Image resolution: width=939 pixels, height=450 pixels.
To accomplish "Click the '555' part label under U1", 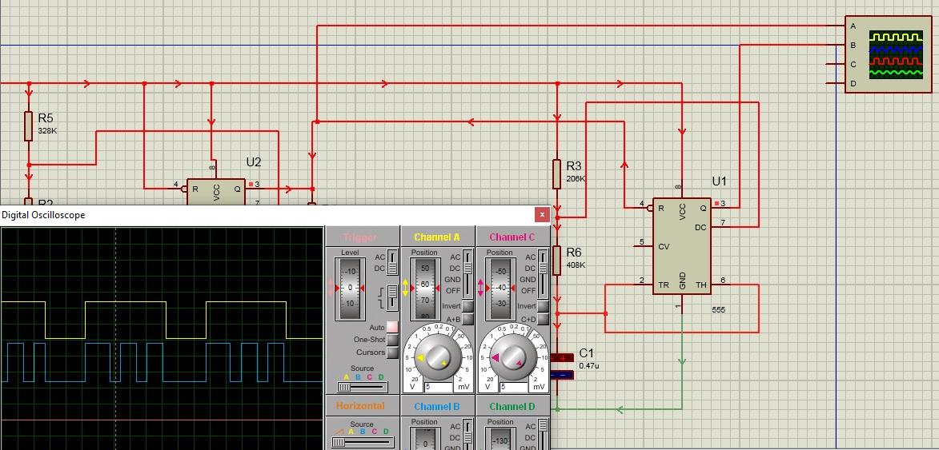I will [719, 309].
